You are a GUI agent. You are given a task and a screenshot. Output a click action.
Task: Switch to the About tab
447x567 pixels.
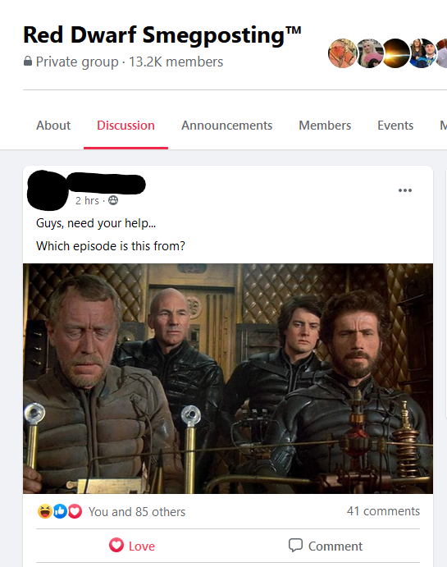click(x=53, y=126)
